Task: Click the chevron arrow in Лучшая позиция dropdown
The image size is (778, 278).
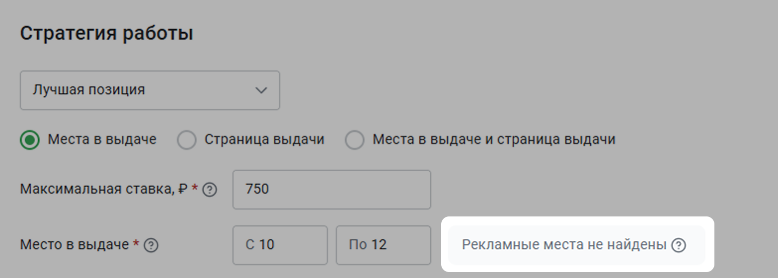Action: [260, 90]
